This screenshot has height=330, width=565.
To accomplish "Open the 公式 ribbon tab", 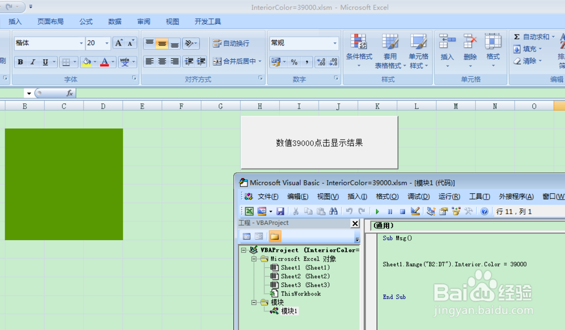I will point(86,21).
